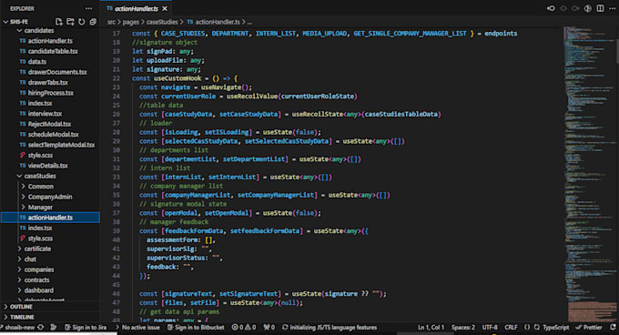The height and width of the screenshot is (335, 619).
Task: Go to next change icon
Action: (x=575, y=8)
